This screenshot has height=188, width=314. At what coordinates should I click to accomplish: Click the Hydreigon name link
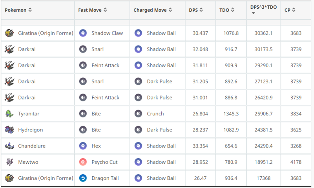[x=31, y=130]
